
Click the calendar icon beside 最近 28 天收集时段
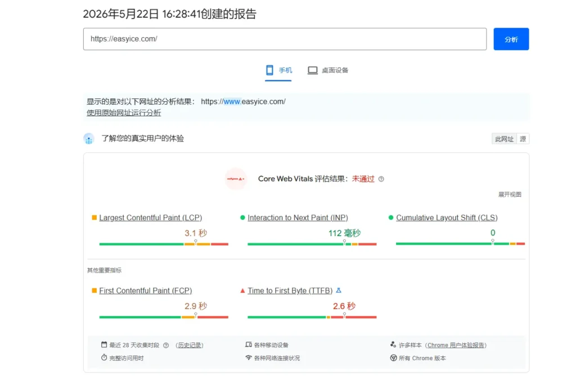(x=104, y=345)
